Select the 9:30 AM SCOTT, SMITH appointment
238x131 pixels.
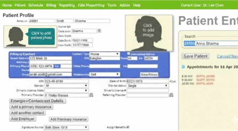coord(198,80)
